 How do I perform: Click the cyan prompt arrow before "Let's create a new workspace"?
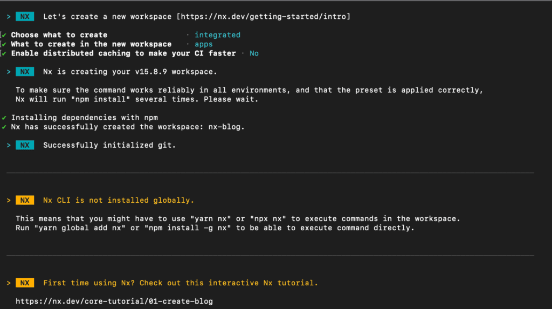click(9, 17)
